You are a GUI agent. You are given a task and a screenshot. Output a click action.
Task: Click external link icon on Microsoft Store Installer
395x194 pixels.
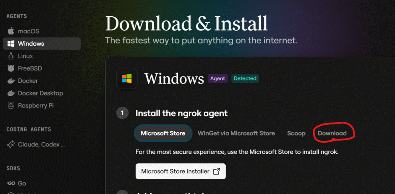point(216,172)
